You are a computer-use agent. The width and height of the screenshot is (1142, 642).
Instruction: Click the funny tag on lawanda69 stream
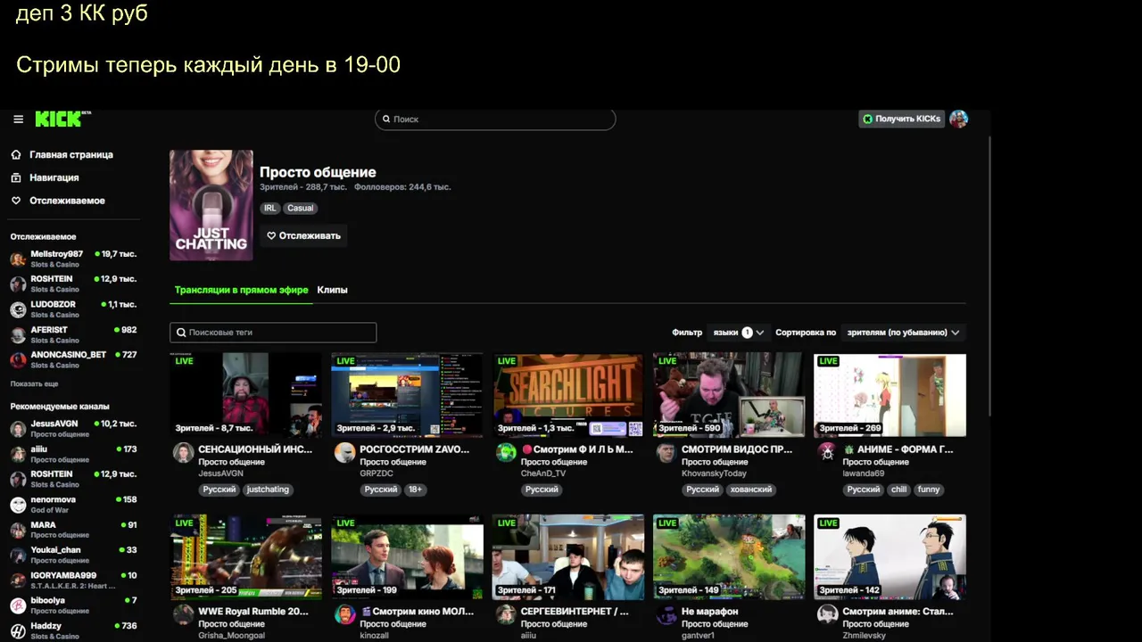click(x=929, y=490)
